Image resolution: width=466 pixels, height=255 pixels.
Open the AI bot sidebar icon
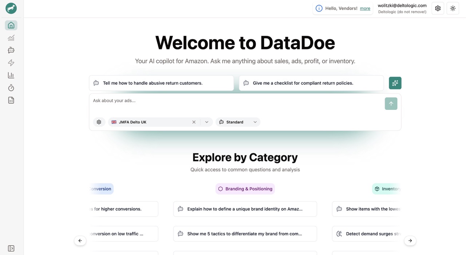tap(11, 50)
